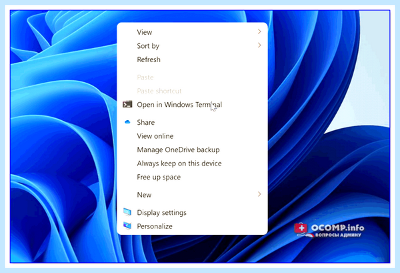Screen dimensions: 400x273
Task: Expand the Sort by submenu chevron
Action: point(259,45)
